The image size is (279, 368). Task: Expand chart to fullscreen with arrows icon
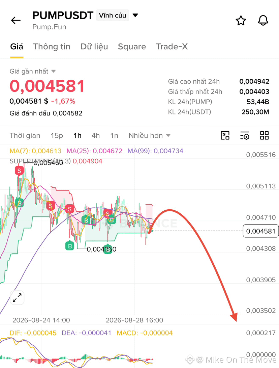17,297
